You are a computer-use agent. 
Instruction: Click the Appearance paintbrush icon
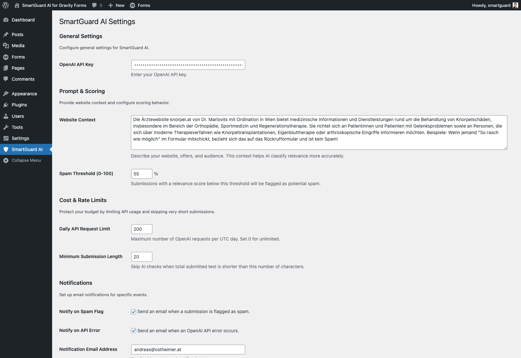[x=6, y=94]
